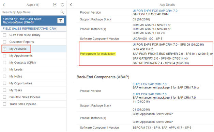Click the Back-End Components (ABAP) heading
214x132 pixels.
point(103,77)
